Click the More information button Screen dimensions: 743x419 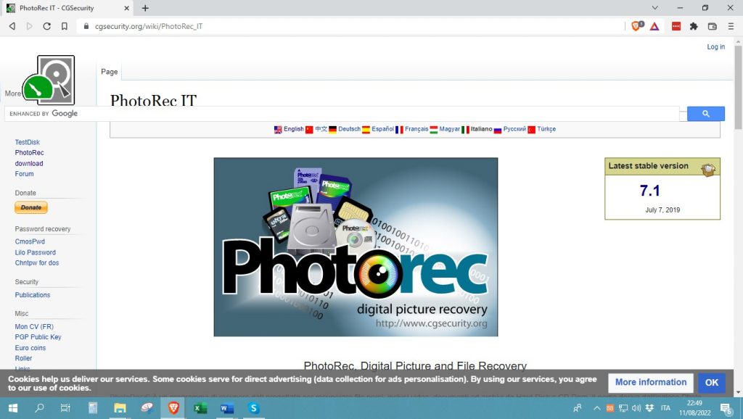650,382
